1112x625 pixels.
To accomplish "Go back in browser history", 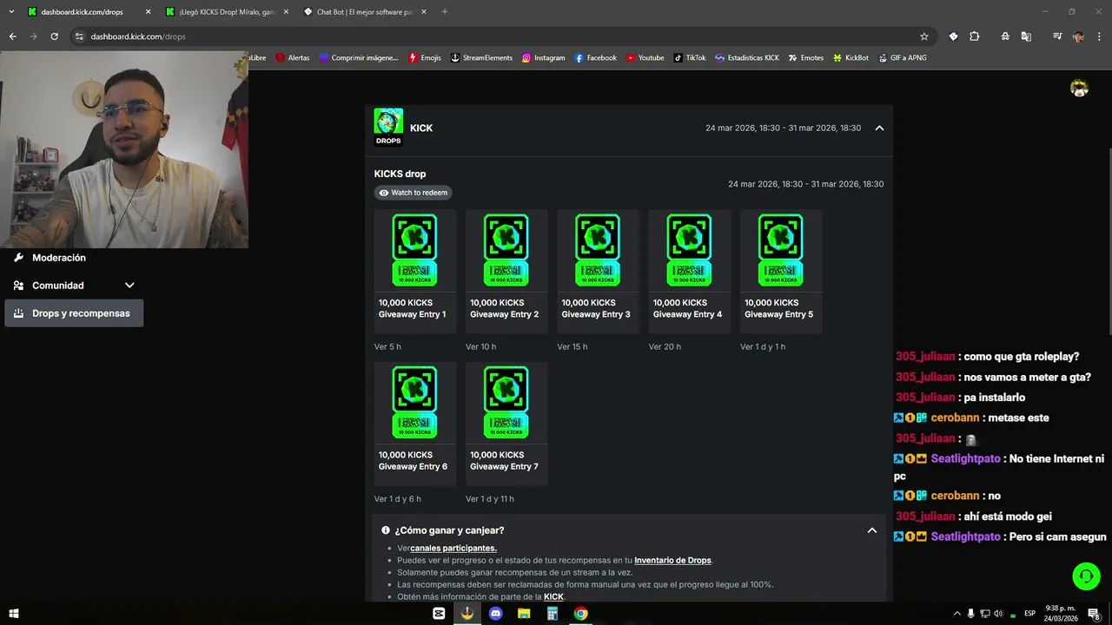I will [12, 36].
